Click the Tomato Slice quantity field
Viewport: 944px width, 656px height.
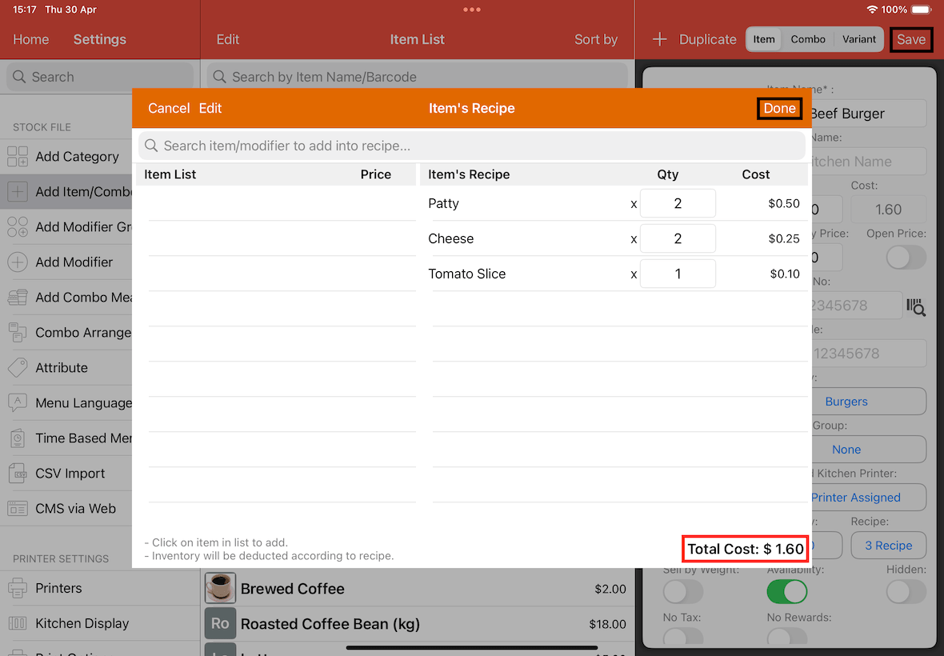click(x=678, y=274)
